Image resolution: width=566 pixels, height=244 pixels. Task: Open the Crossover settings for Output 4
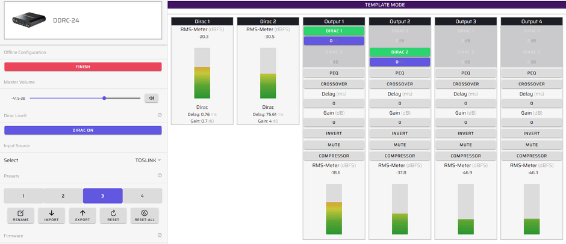tap(531, 84)
